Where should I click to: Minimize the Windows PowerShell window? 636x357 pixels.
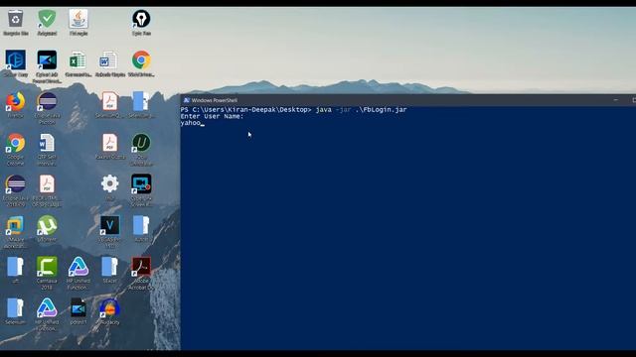[x=616, y=100]
